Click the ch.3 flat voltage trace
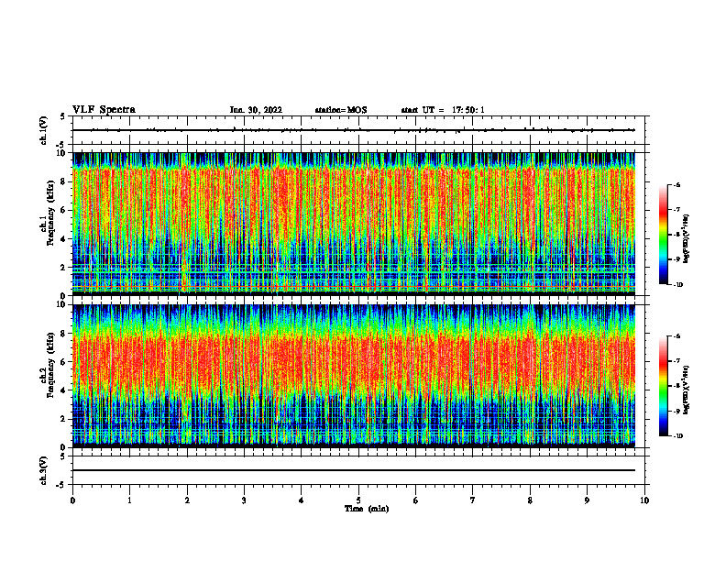 pyautogui.click(x=354, y=470)
